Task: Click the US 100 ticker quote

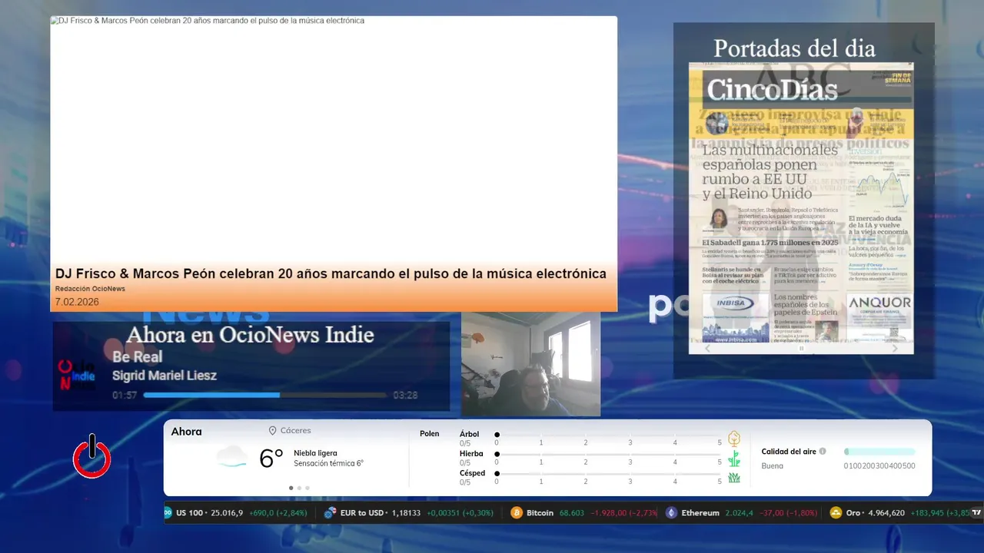Action: [241, 513]
